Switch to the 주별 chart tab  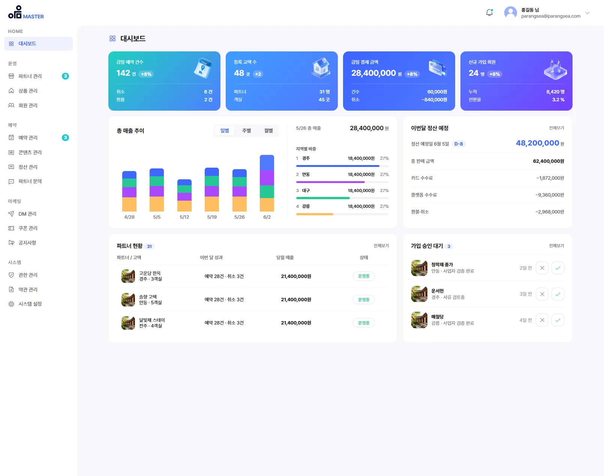[246, 131]
